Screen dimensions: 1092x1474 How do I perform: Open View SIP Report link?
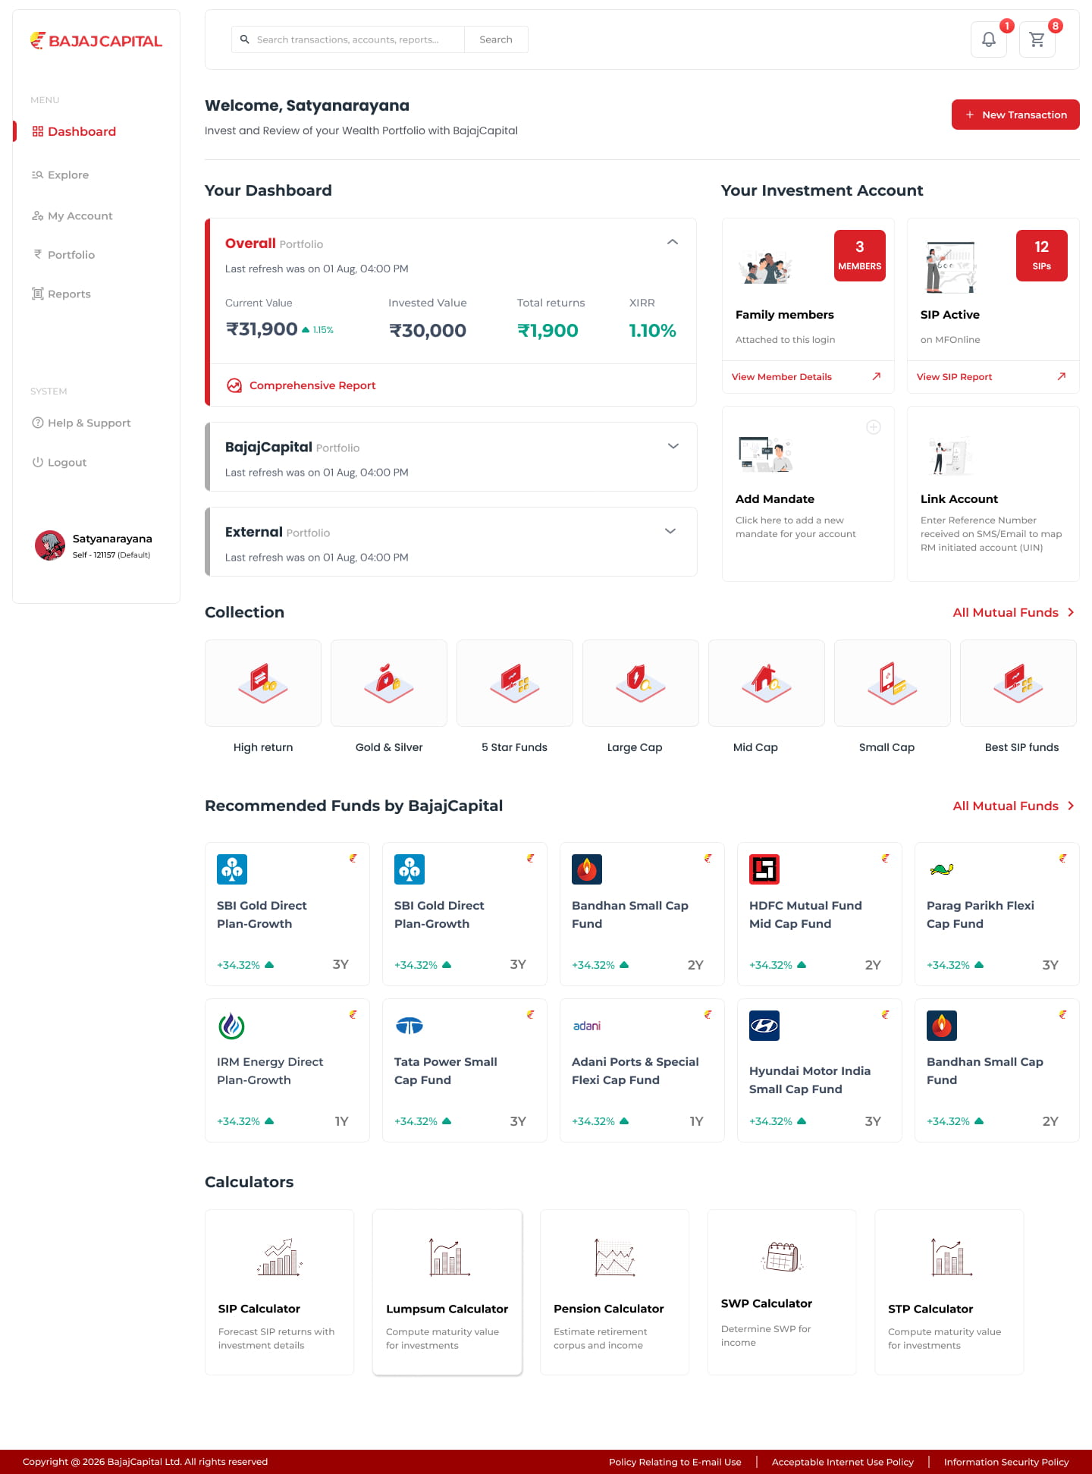954,376
